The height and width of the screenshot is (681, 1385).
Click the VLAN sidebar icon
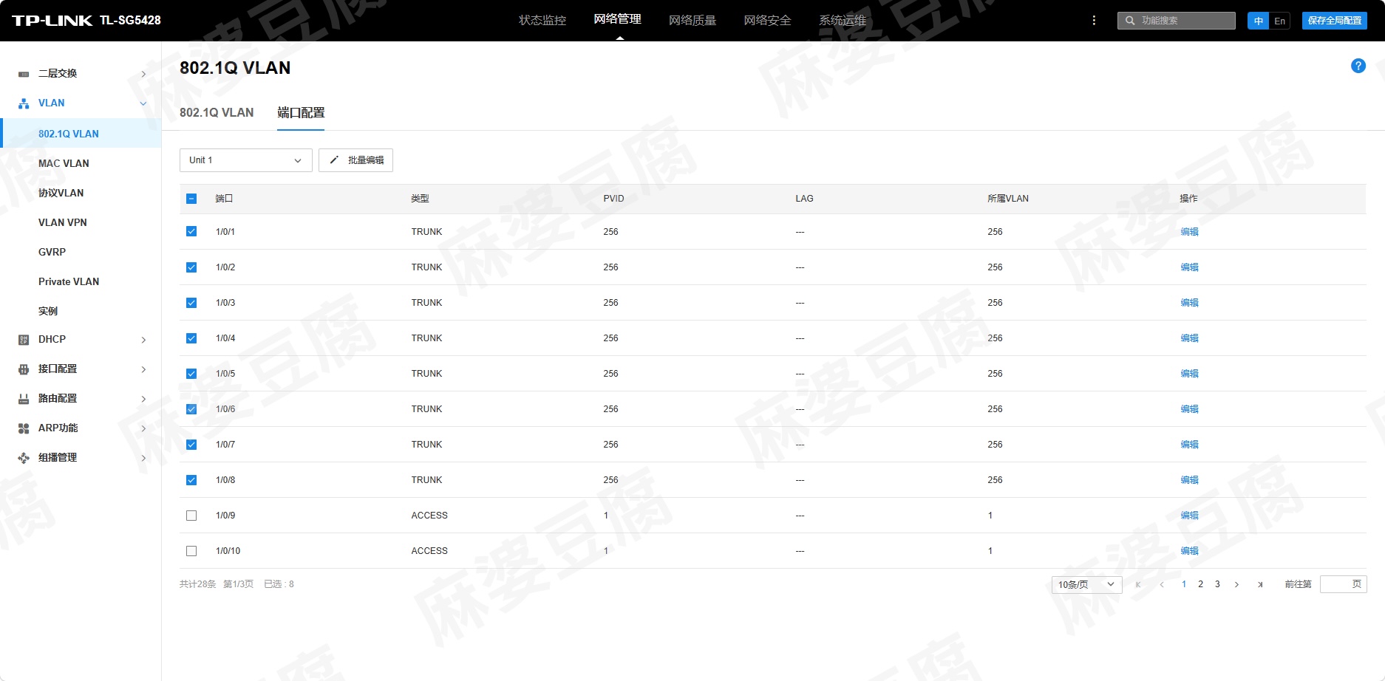click(x=24, y=103)
